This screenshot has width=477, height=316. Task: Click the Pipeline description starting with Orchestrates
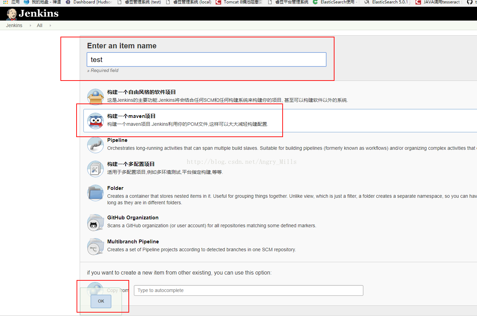[292, 148]
